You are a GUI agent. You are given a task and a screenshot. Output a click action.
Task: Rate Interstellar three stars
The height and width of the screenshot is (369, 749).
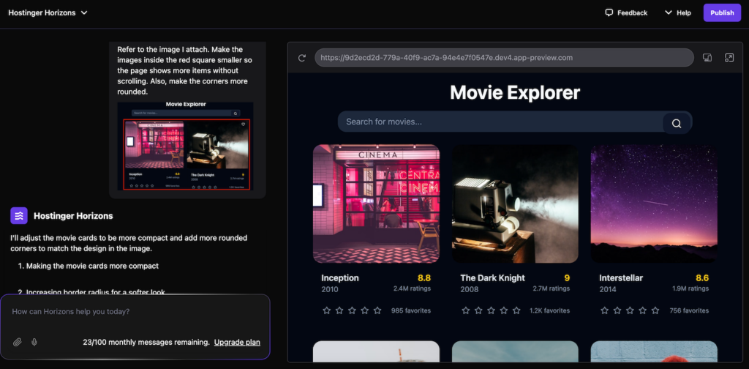631,310
